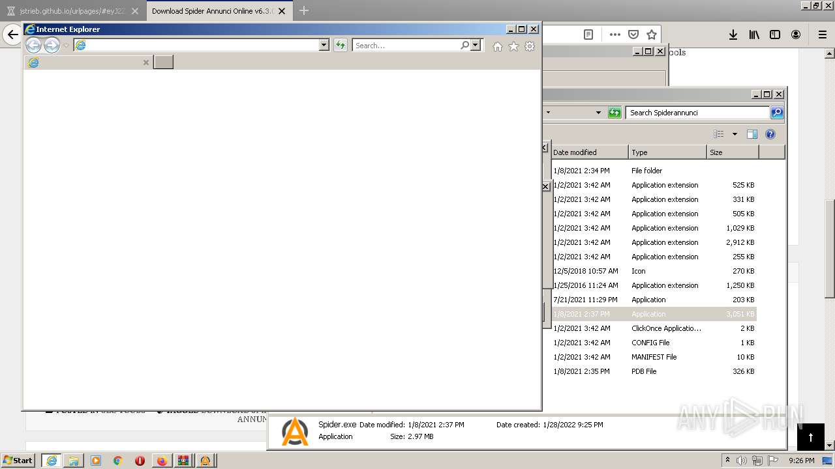Toggle Explorer preview pane icon
The width and height of the screenshot is (835, 469).
coord(752,134)
